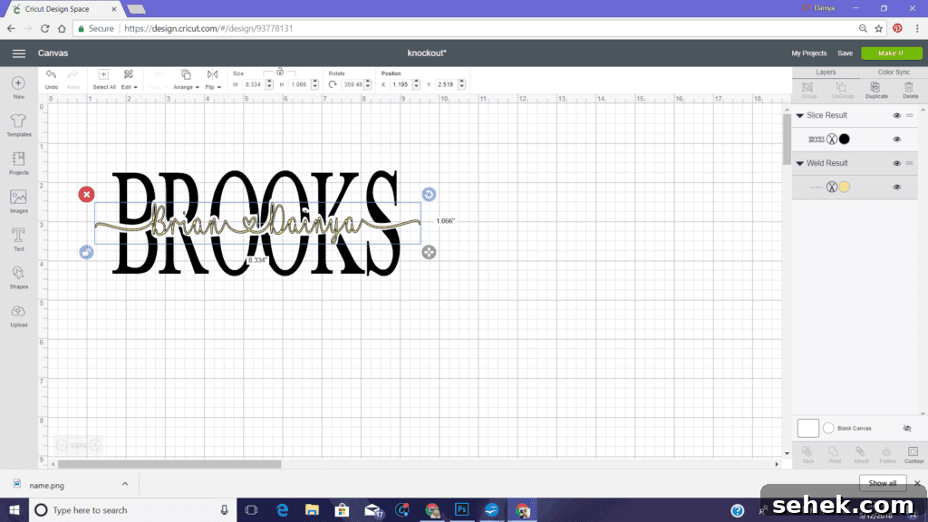Click Duplicate in the Layers panel

(x=876, y=91)
